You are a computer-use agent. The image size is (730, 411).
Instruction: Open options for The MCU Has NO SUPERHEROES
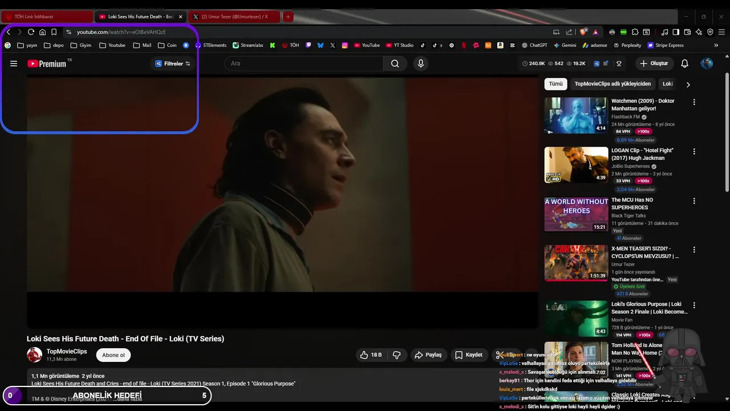tap(694, 201)
